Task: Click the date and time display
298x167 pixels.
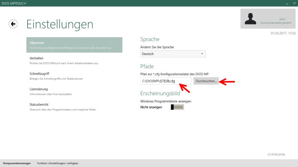Action: tap(283, 33)
